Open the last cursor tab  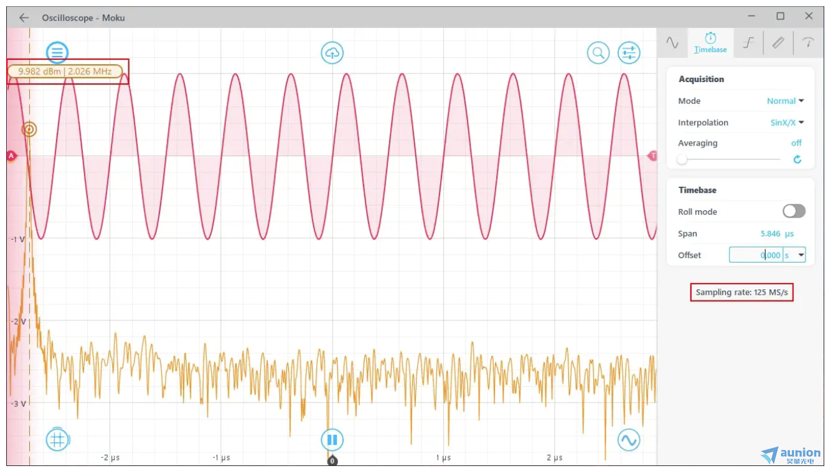808,42
